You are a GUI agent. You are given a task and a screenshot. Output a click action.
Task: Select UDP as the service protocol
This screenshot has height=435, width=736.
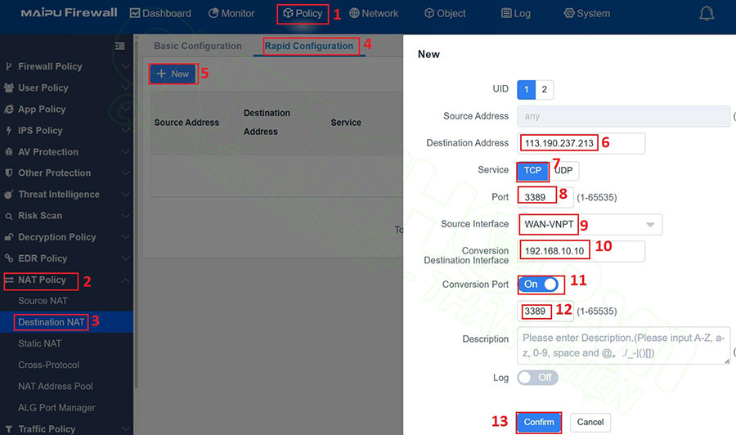(563, 170)
